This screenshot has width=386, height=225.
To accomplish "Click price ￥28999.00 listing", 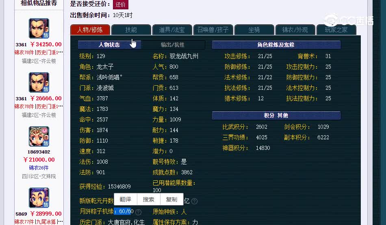I will [46, 214].
